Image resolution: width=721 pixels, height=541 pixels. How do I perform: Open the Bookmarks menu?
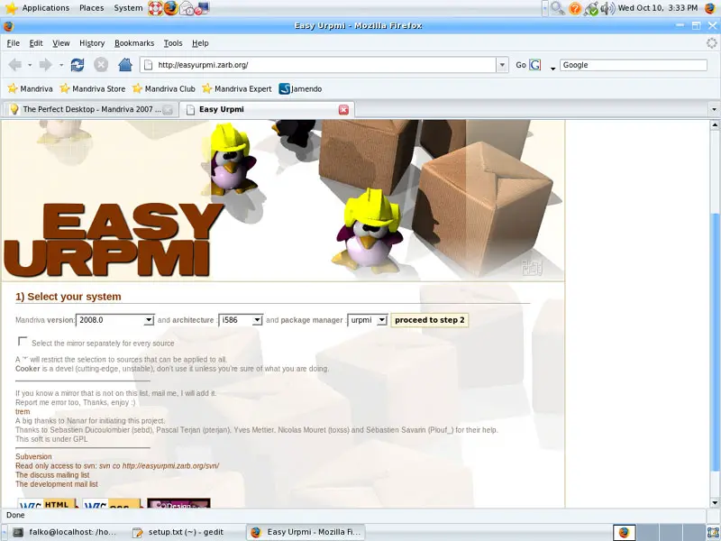pyautogui.click(x=134, y=43)
